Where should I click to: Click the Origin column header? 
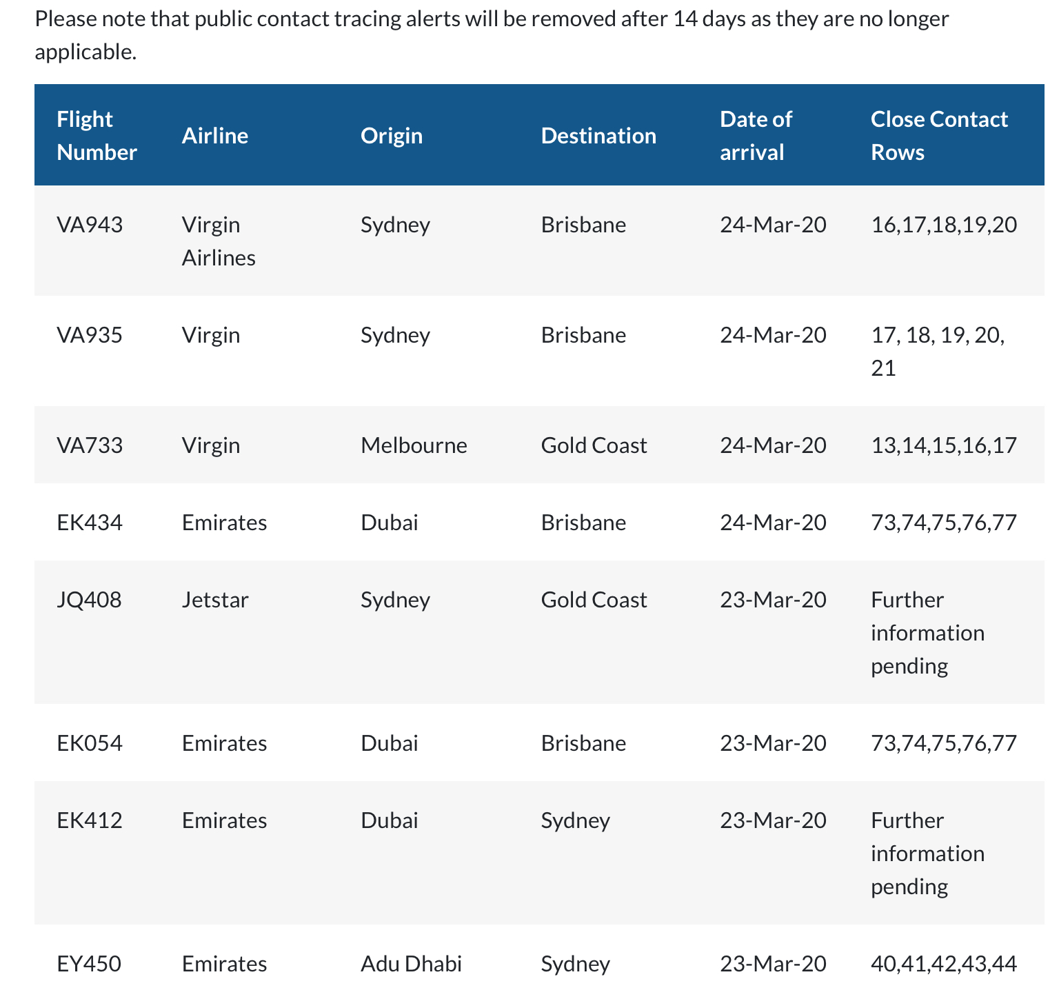click(x=392, y=136)
